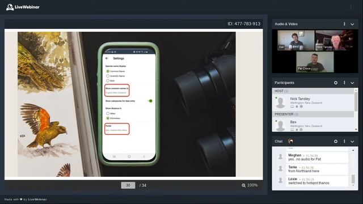Collapse the Audio & Video panel
Viewport: 363px width, 204px height.
tap(352, 24)
